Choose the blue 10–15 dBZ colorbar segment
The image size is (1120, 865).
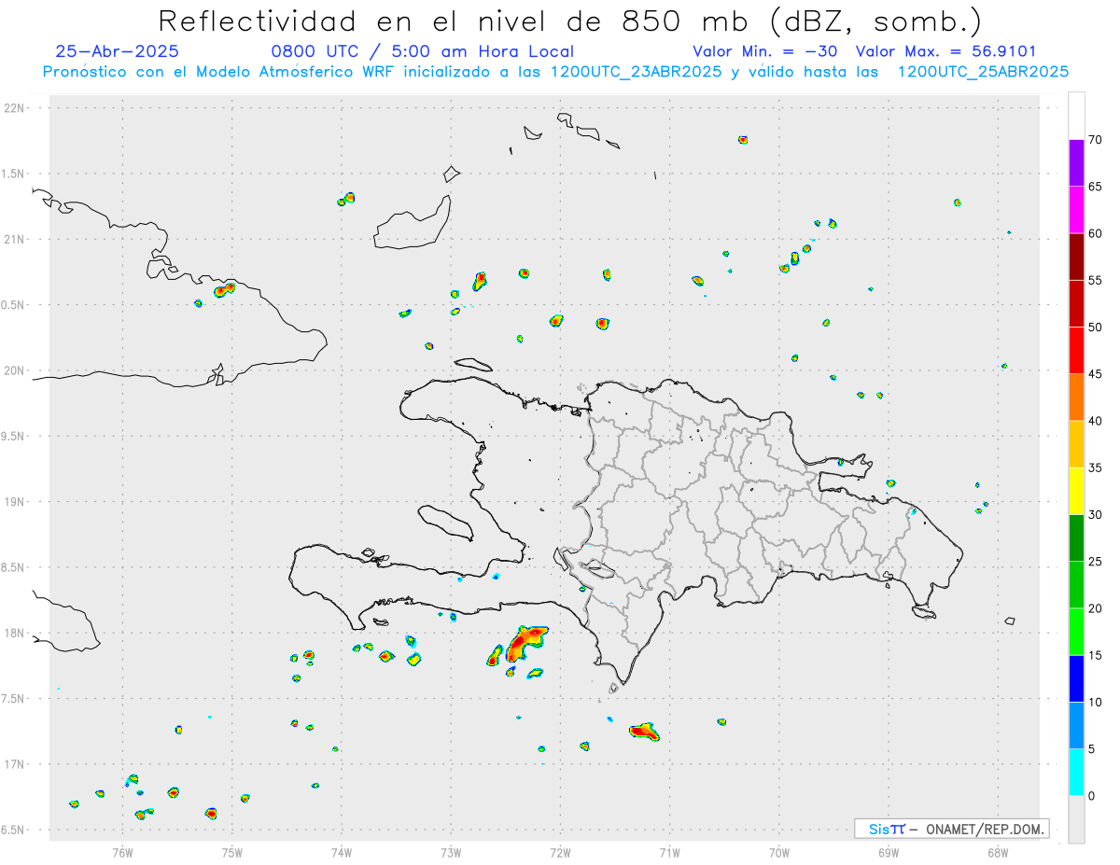1076,678
